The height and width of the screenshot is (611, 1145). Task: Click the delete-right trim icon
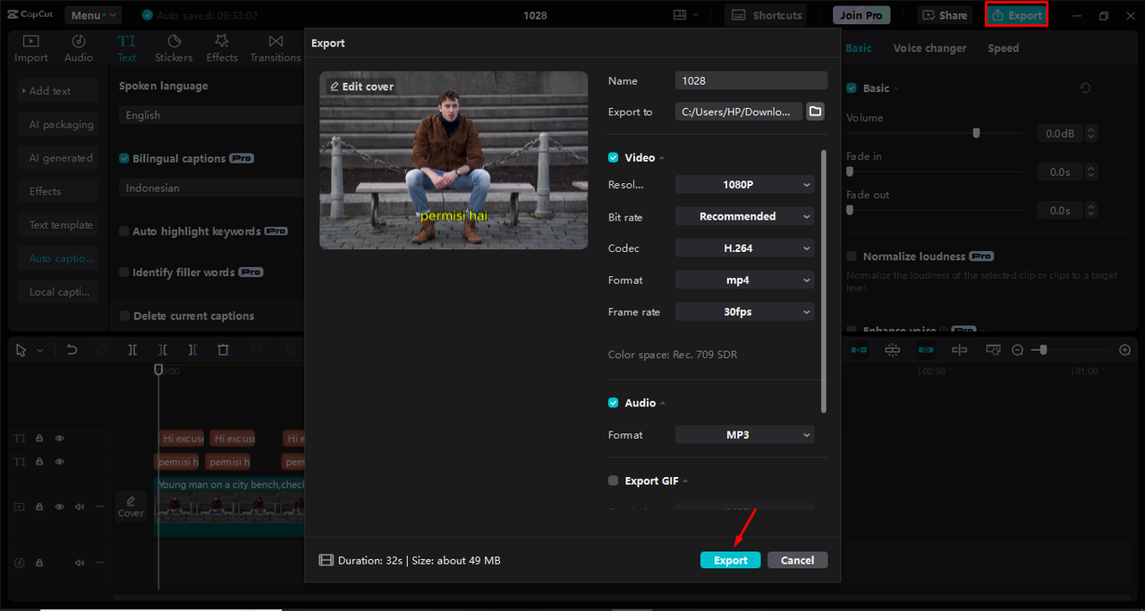click(x=192, y=350)
